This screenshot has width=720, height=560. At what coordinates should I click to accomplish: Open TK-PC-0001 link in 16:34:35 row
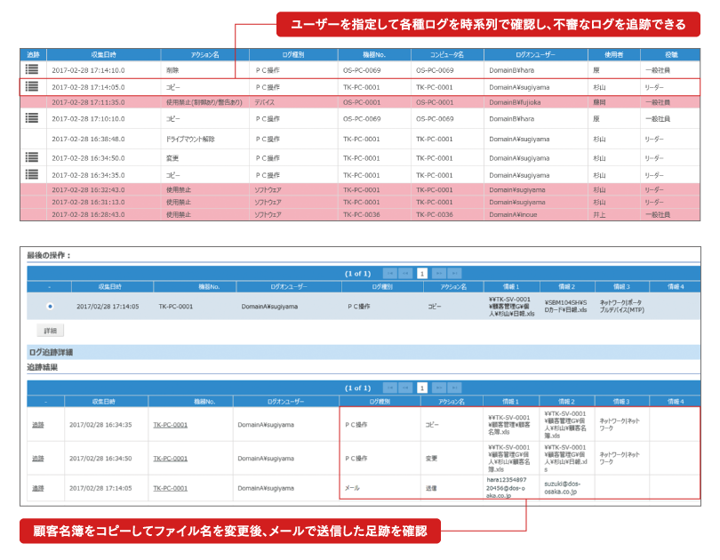tap(171, 425)
